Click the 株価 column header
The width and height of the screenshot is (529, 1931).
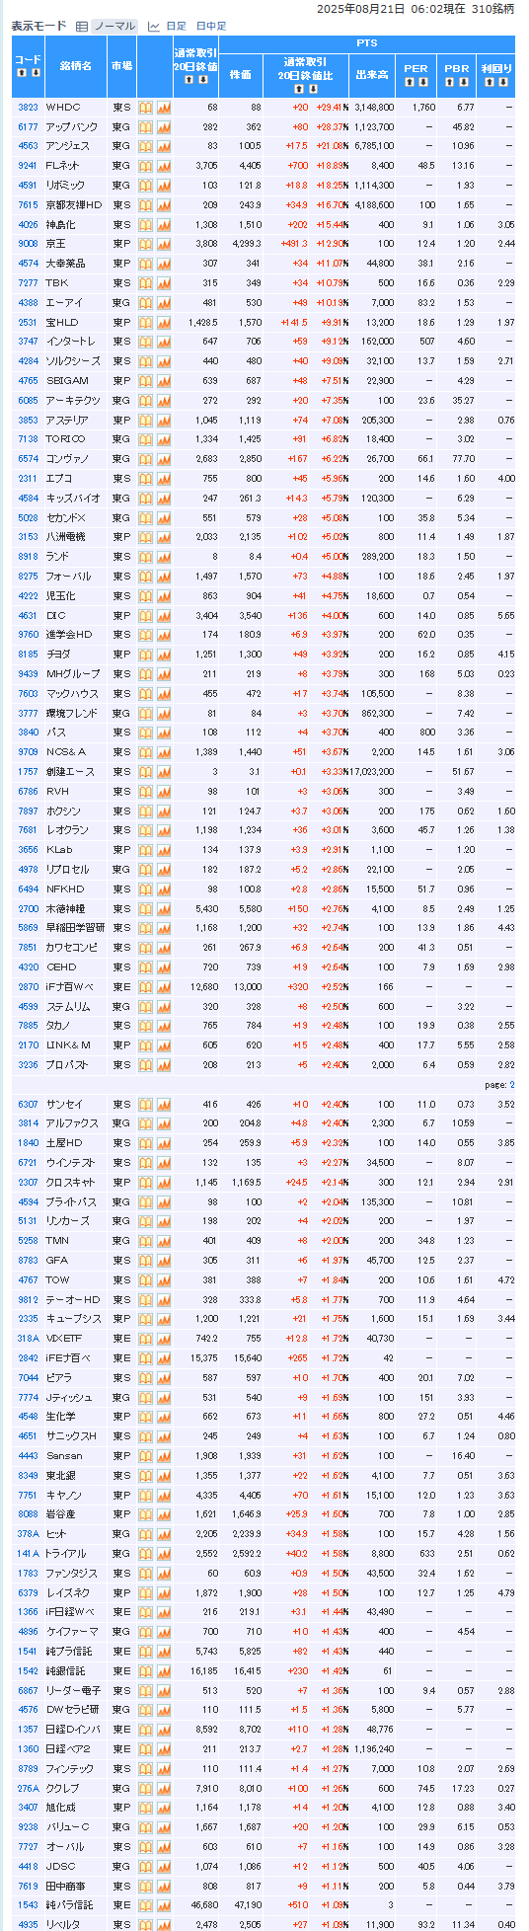click(x=241, y=74)
